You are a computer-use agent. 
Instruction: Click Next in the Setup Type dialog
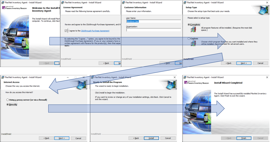pyautogui.click(x=244, y=63)
